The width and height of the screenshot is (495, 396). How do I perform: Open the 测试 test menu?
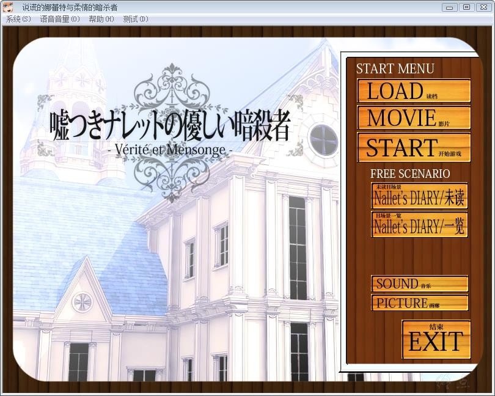[x=135, y=19]
